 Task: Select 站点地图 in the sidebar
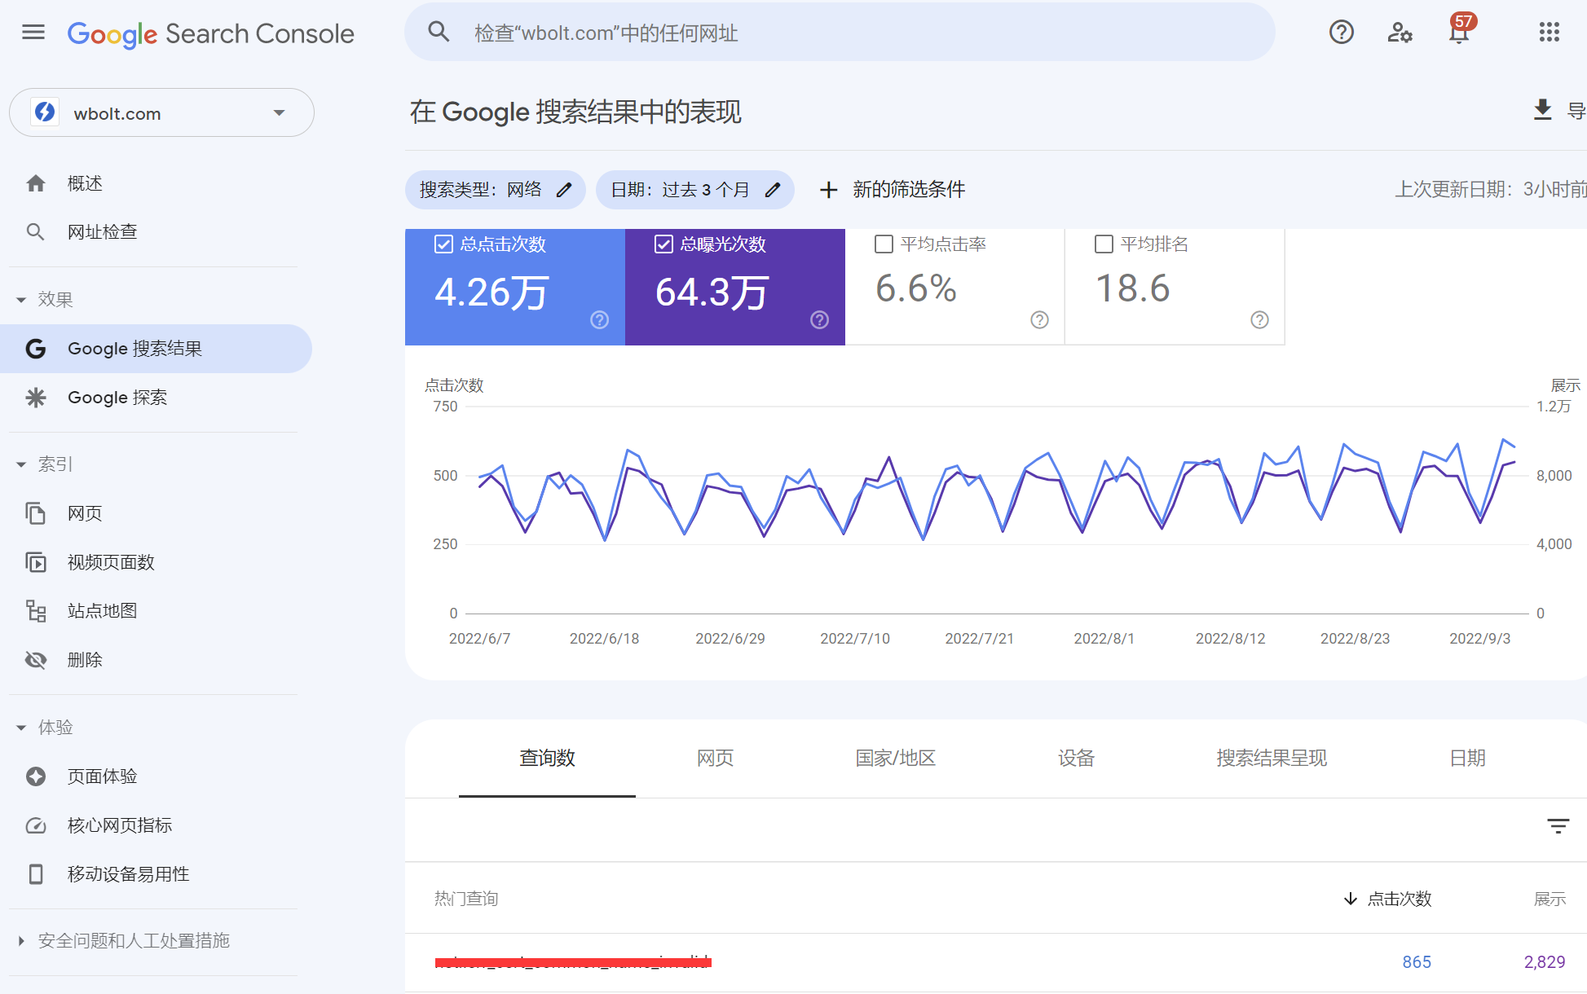(x=101, y=610)
